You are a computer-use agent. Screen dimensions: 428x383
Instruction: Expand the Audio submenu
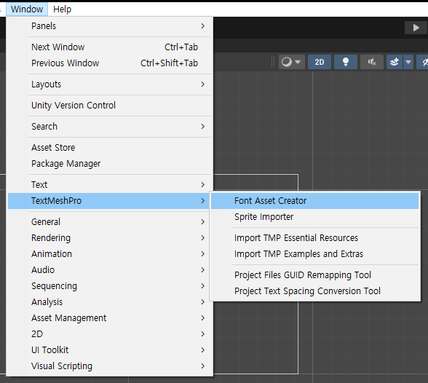pyautogui.click(x=109, y=269)
